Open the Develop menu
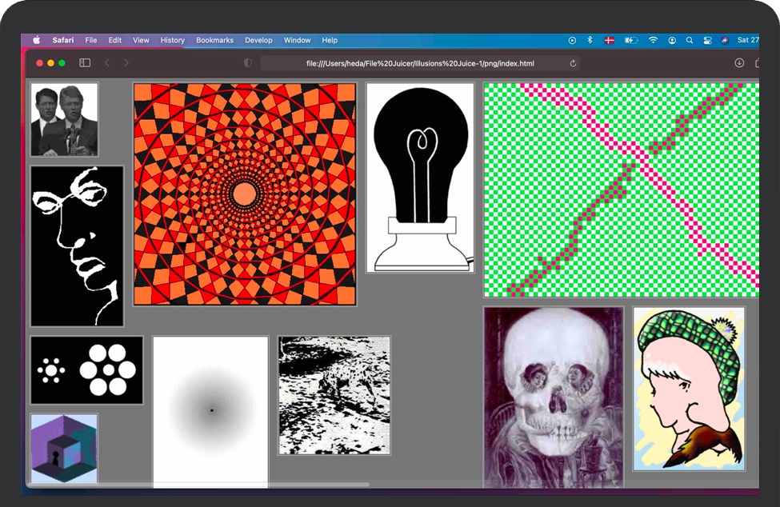 pyautogui.click(x=258, y=40)
